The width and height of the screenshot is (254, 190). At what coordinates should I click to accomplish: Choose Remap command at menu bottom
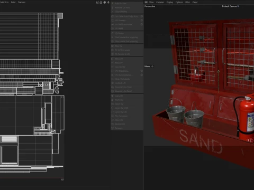click(127, 128)
